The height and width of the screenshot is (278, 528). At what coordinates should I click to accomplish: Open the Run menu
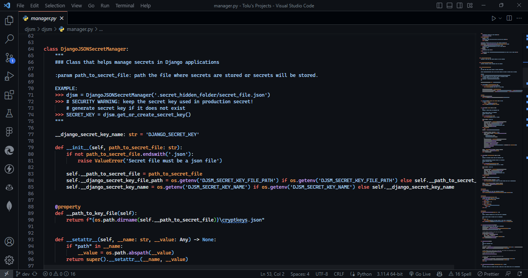(105, 5)
